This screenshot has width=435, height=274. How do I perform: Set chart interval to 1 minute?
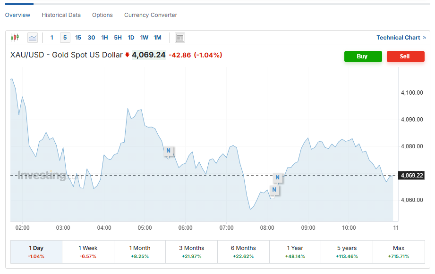pyautogui.click(x=52, y=38)
